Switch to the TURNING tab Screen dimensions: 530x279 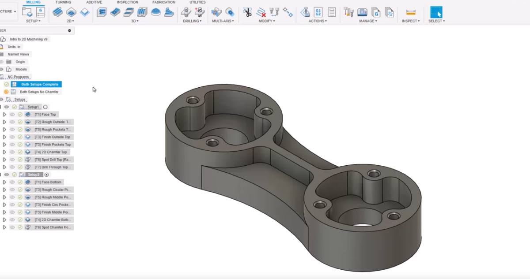pyautogui.click(x=63, y=2)
